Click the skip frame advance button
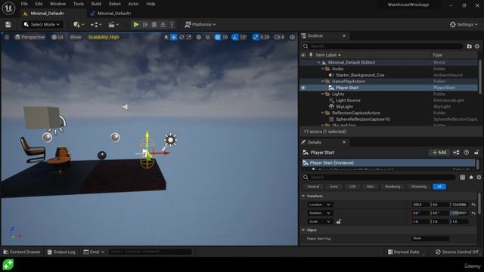 click(145, 25)
